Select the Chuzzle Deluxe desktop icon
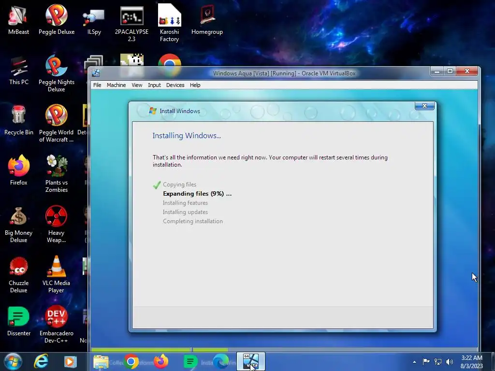Image resolution: width=495 pixels, height=371 pixels. point(19,275)
